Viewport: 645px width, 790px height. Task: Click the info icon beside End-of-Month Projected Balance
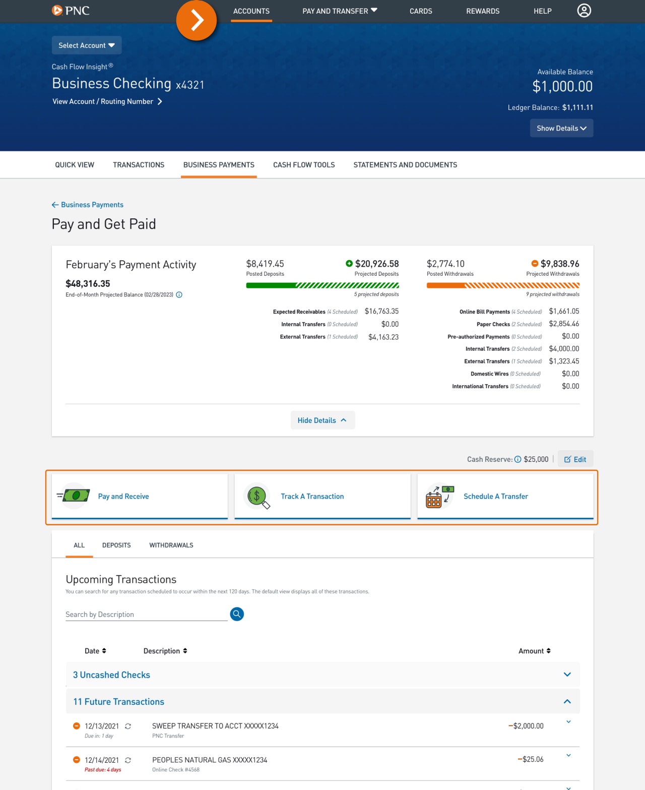[179, 294]
